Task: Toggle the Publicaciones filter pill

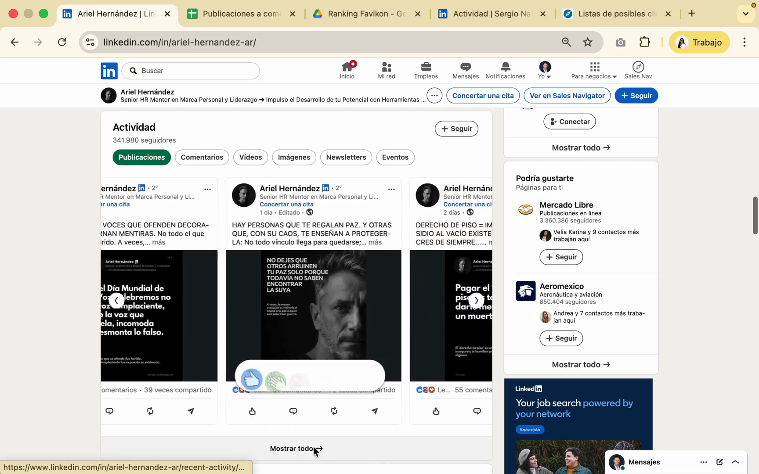Action: (141, 157)
